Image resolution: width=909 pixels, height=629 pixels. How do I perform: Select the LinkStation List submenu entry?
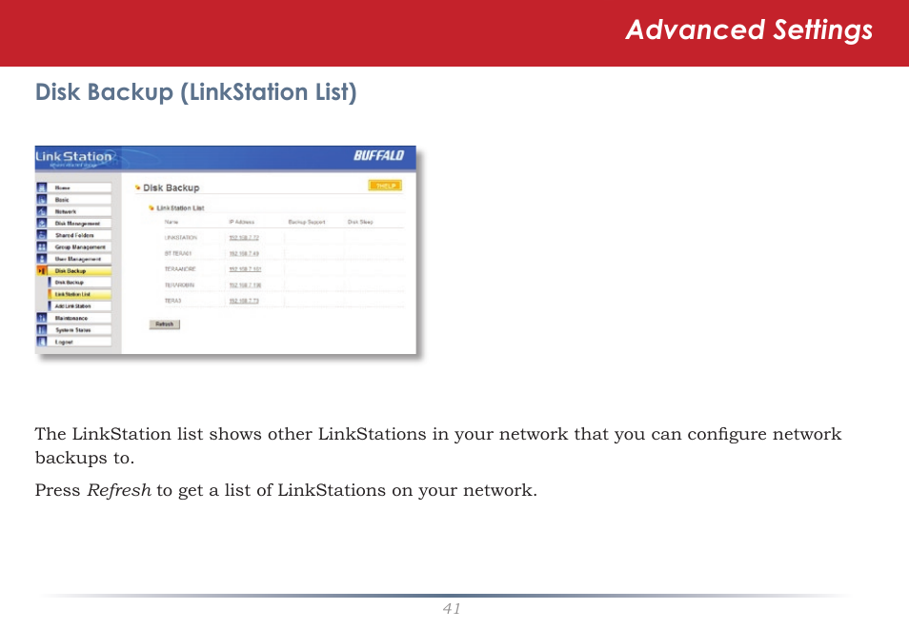click(x=74, y=295)
